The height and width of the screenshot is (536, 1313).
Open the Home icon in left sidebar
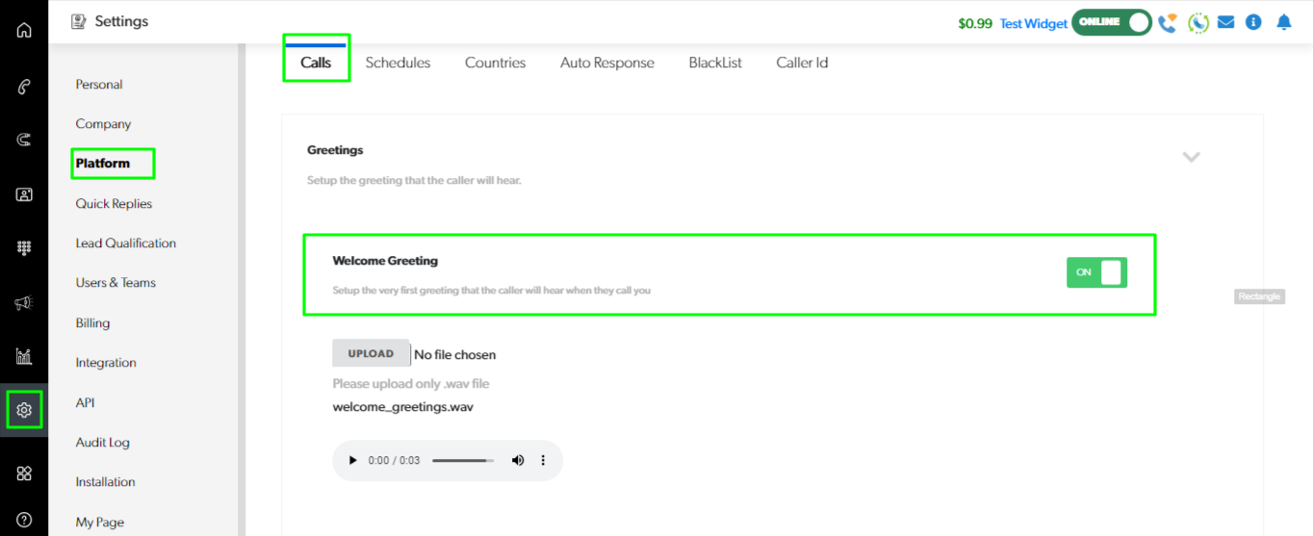(x=24, y=30)
